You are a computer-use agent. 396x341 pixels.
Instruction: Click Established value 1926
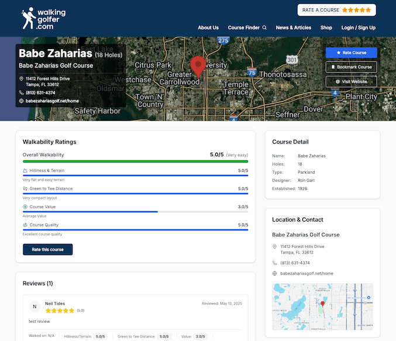tap(302, 189)
